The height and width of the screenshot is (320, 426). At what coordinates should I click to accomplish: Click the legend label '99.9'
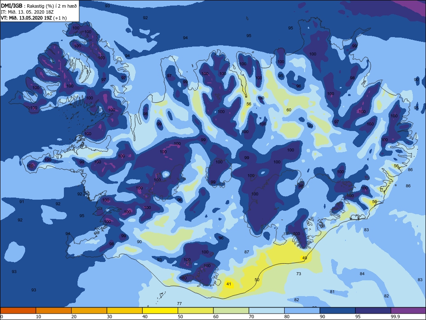395,317
